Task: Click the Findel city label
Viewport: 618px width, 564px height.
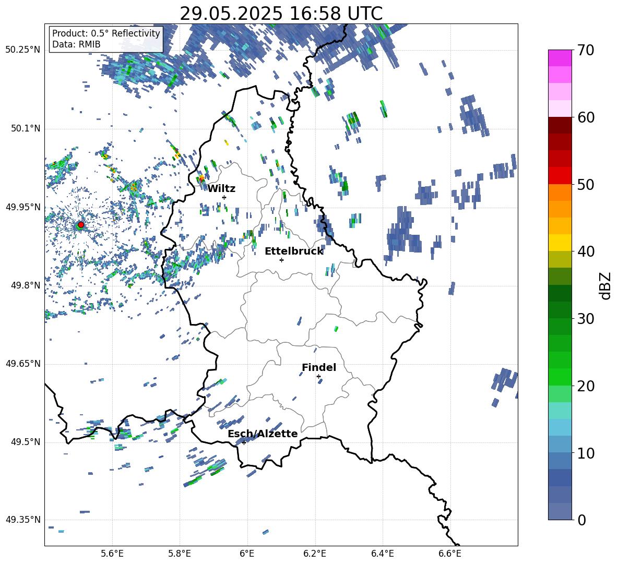Action: [x=319, y=367]
